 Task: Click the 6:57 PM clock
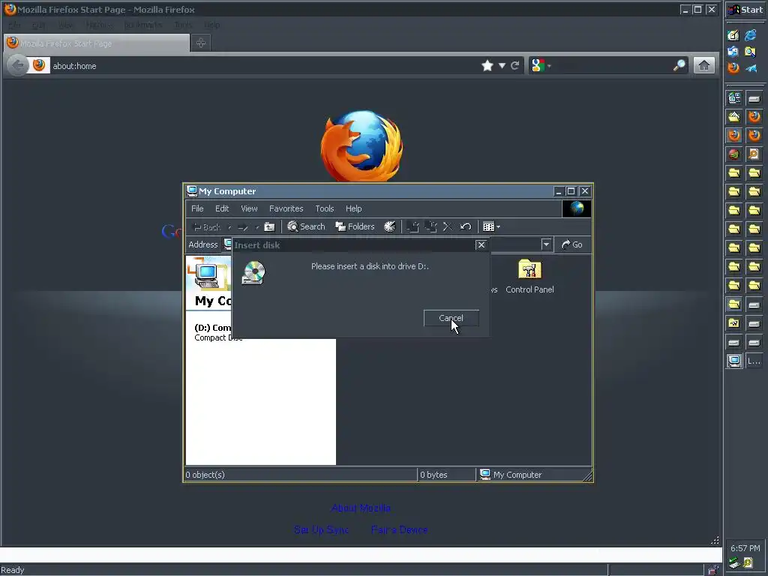pos(745,548)
